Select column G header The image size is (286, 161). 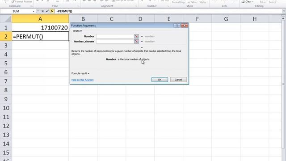click(x=226, y=19)
